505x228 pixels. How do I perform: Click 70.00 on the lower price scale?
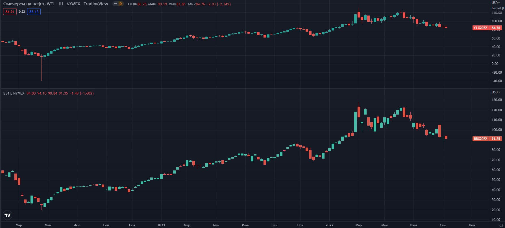pyautogui.click(x=496, y=160)
